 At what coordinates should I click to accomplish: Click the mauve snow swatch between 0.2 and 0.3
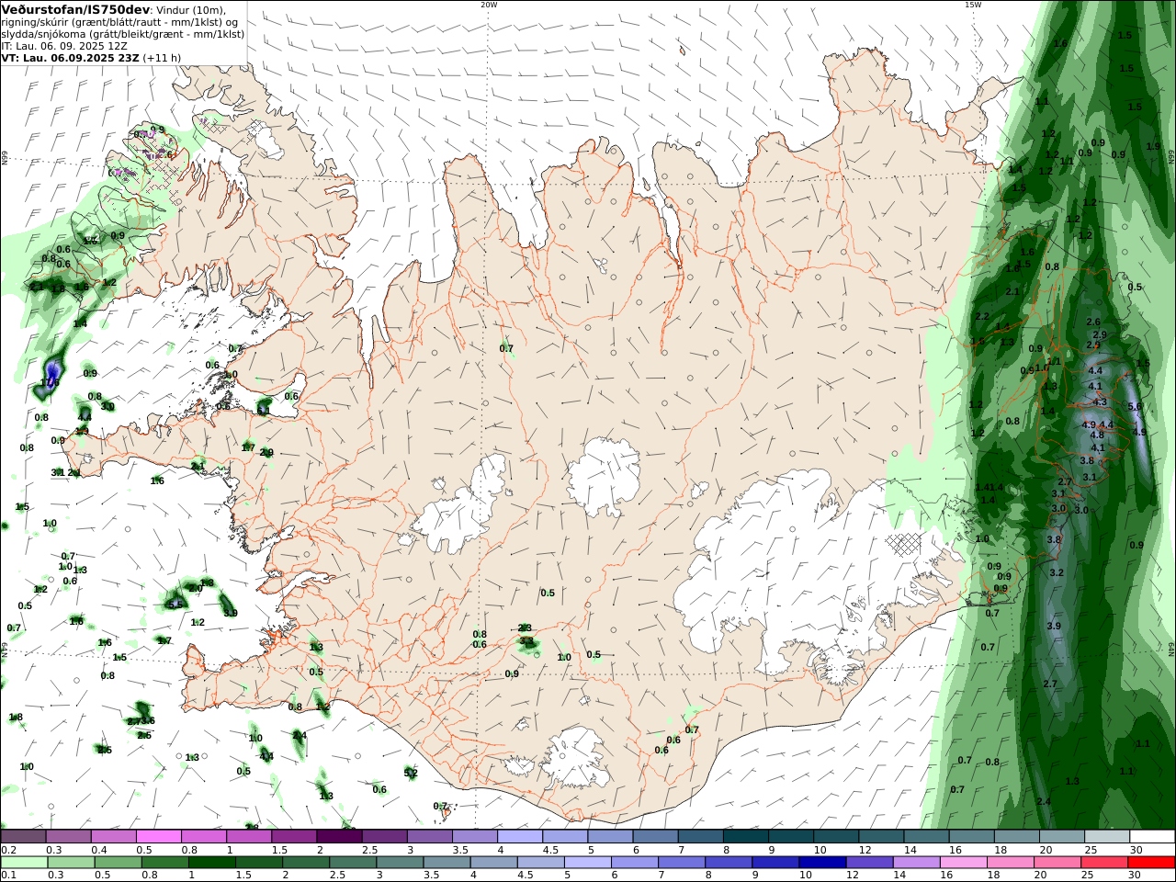tap(24, 836)
